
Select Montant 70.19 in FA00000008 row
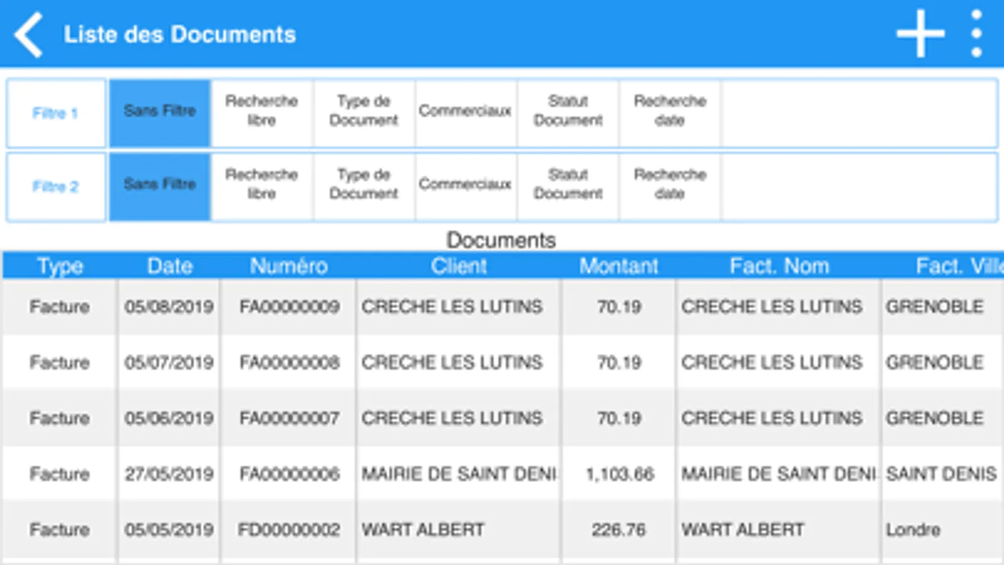click(619, 362)
